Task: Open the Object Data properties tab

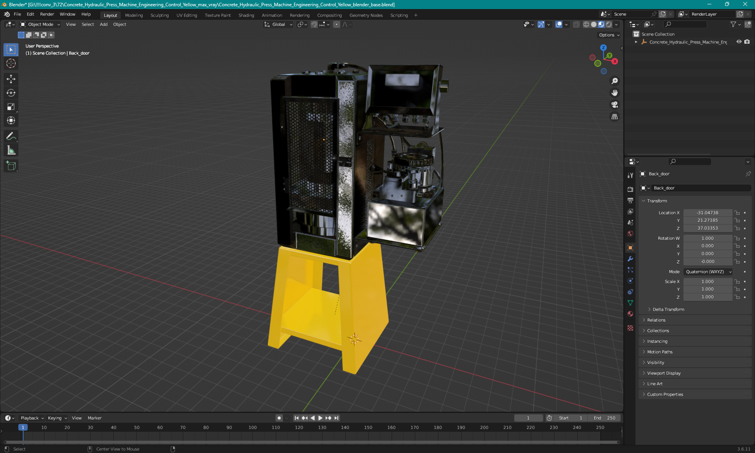Action: pos(630,303)
